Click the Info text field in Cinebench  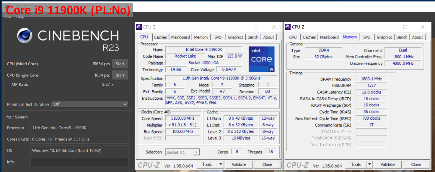point(79,162)
